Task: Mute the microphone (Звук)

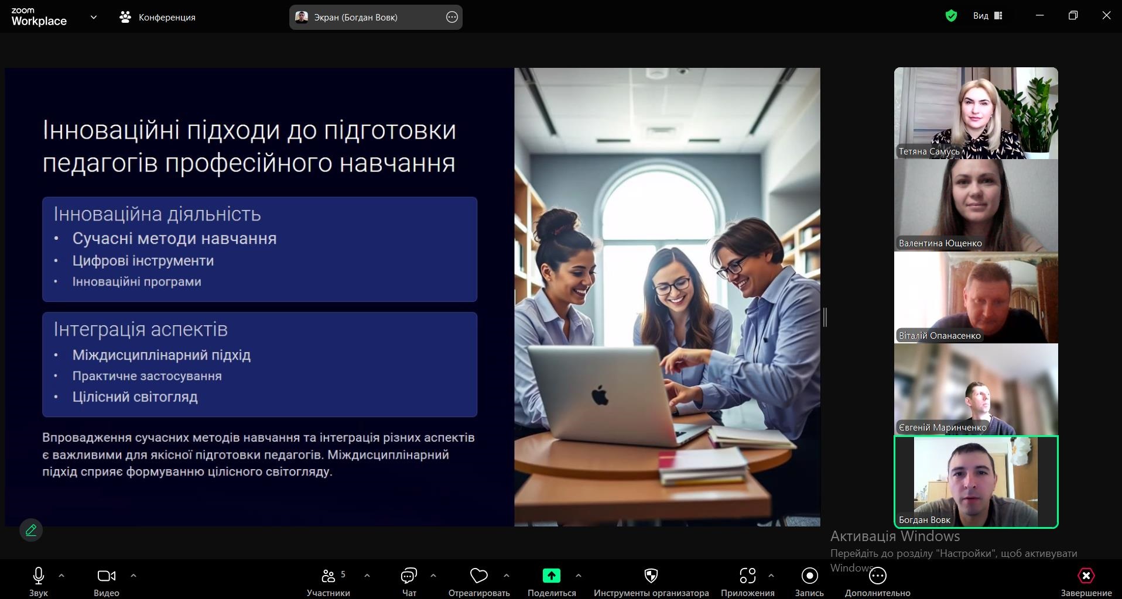Action: [39, 576]
